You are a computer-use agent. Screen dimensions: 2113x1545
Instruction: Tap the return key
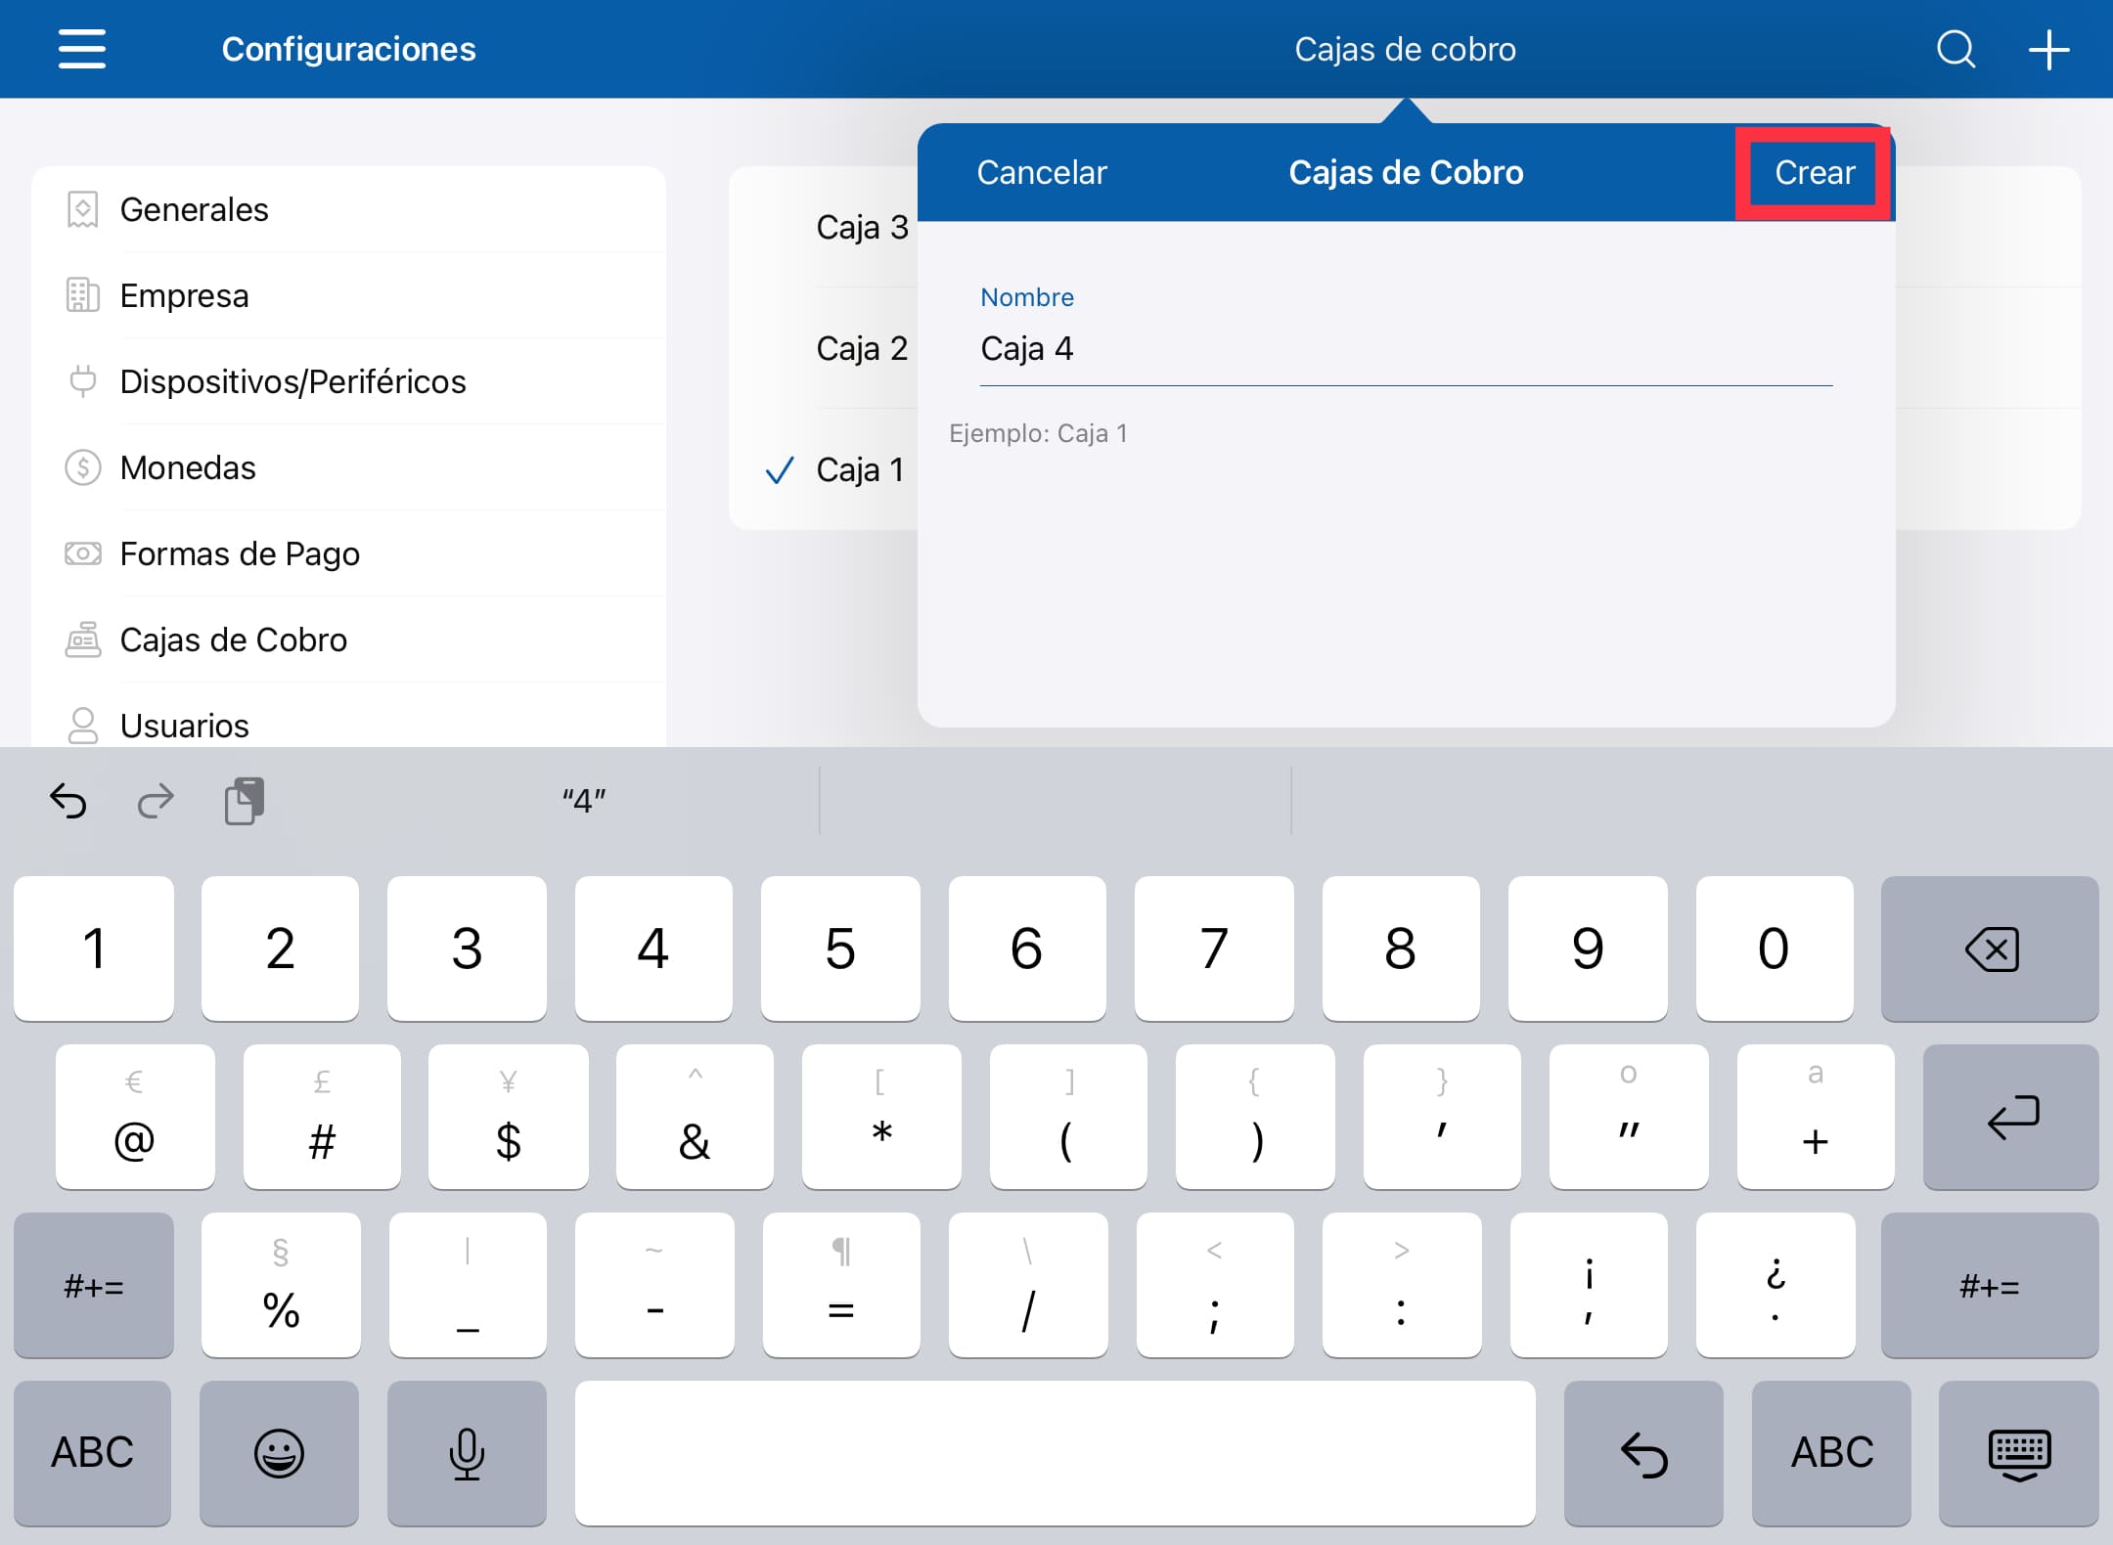click(x=2010, y=1117)
